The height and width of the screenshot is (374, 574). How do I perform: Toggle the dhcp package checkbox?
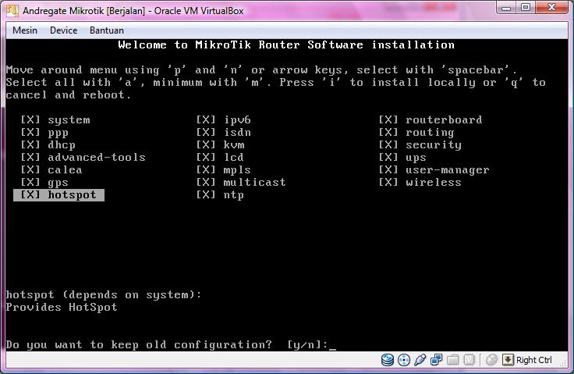pos(30,144)
